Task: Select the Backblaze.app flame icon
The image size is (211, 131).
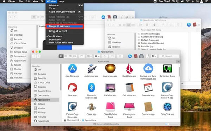Action: 129,69
